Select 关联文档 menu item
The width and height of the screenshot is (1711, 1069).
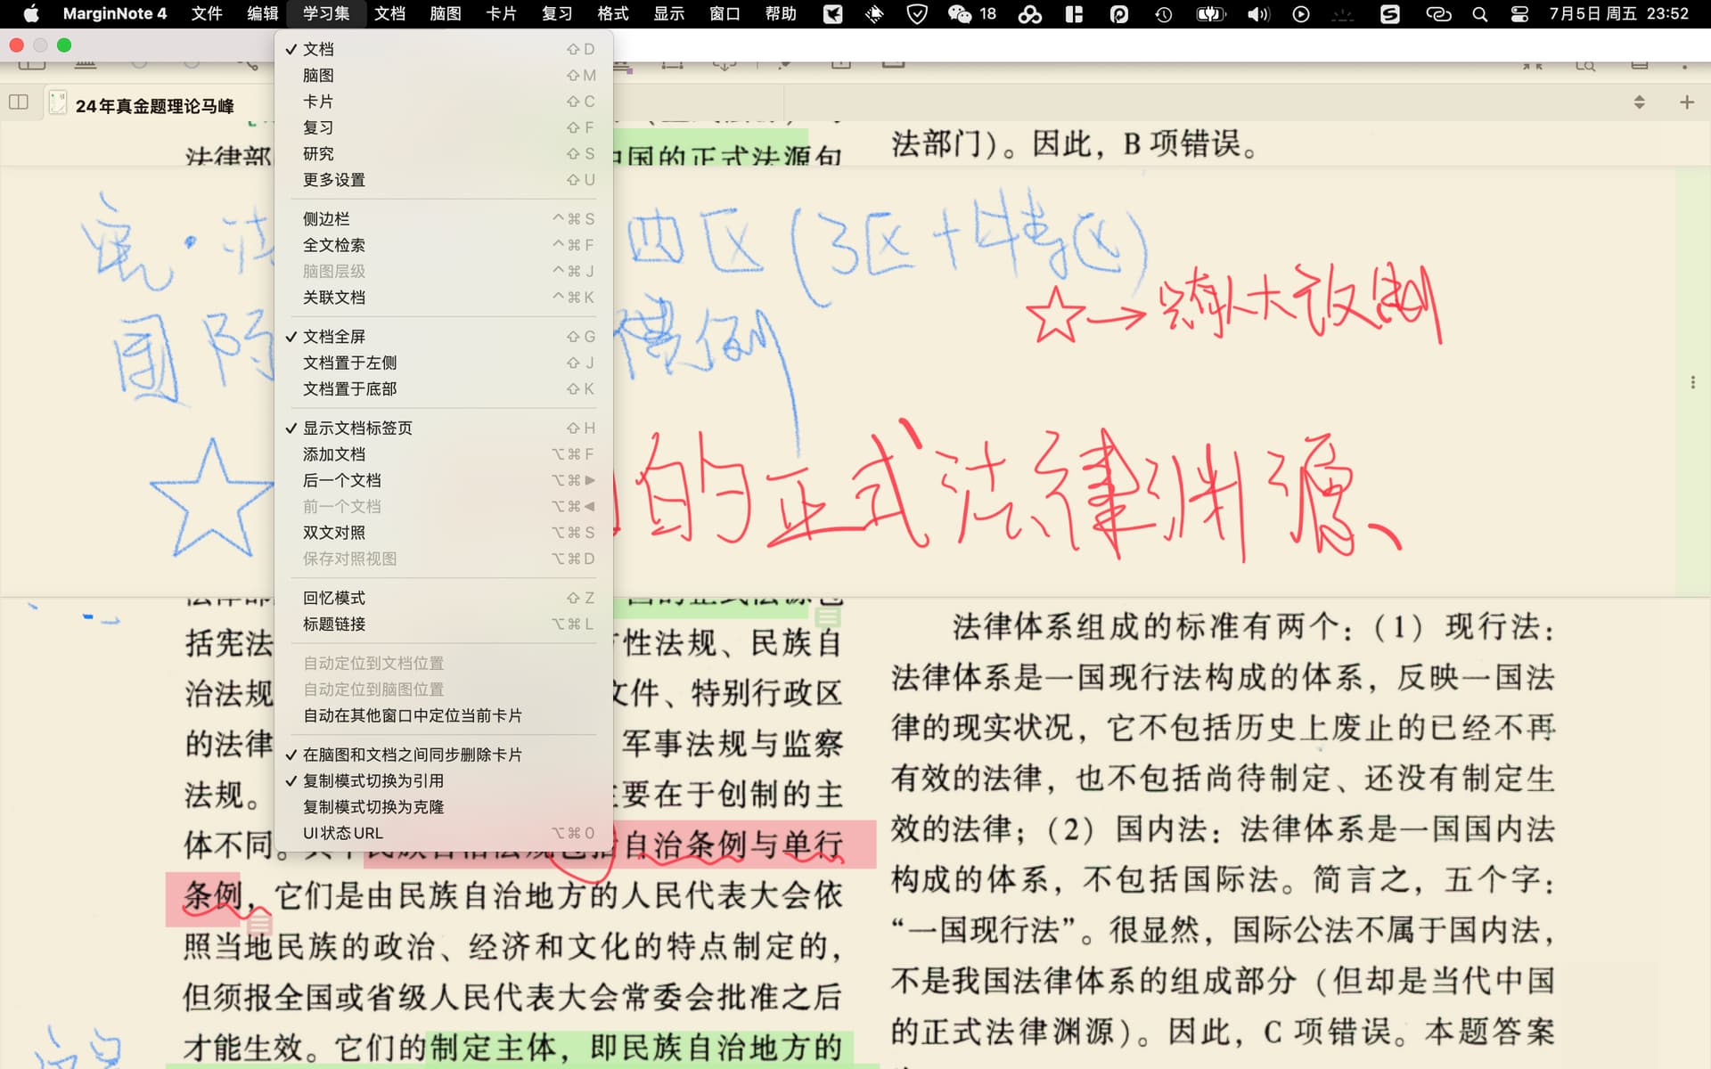tap(443, 298)
